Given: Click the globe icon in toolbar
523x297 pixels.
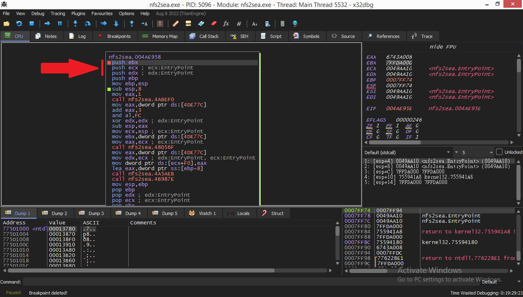Looking at the screenshot, I should pos(295,24).
